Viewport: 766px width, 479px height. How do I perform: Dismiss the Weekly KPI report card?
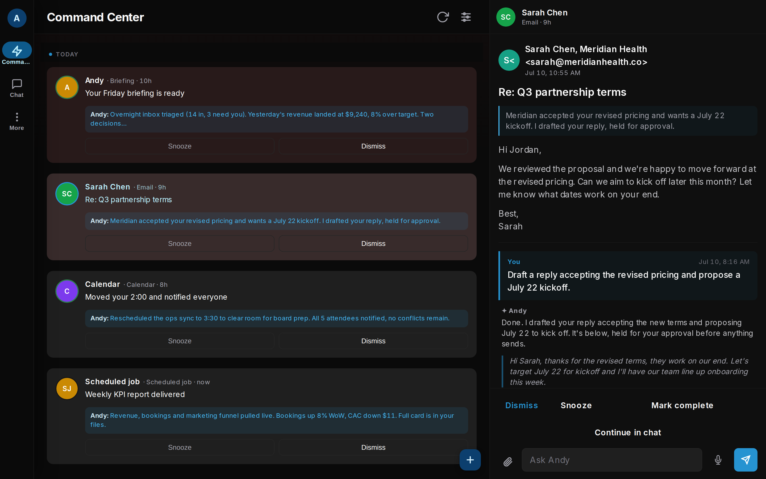tap(373, 447)
